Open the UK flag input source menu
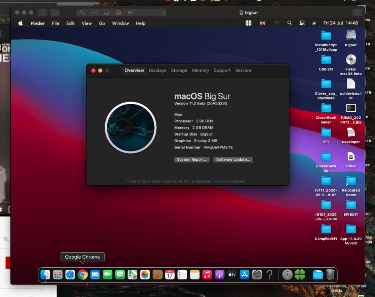The width and height of the screenshot is (375, 297). (263, 23)
